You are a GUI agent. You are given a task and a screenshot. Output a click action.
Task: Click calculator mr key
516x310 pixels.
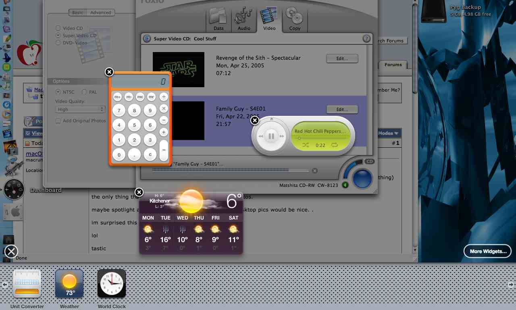click(x=151, y=97)
